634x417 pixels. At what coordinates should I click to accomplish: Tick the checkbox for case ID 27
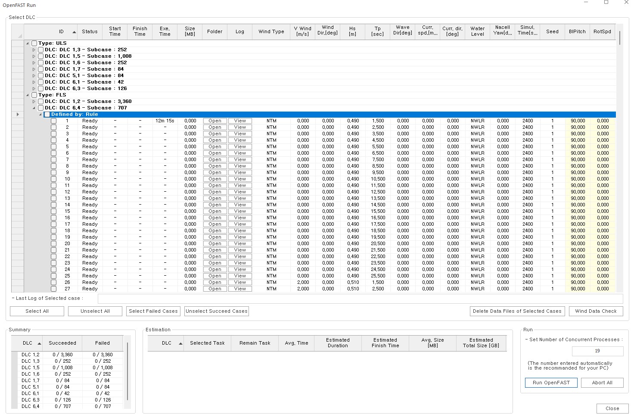54,289
